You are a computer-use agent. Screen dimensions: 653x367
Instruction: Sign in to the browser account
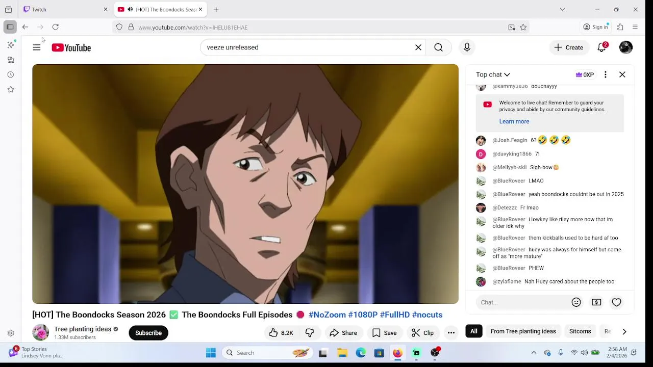(x=595, y=27)
